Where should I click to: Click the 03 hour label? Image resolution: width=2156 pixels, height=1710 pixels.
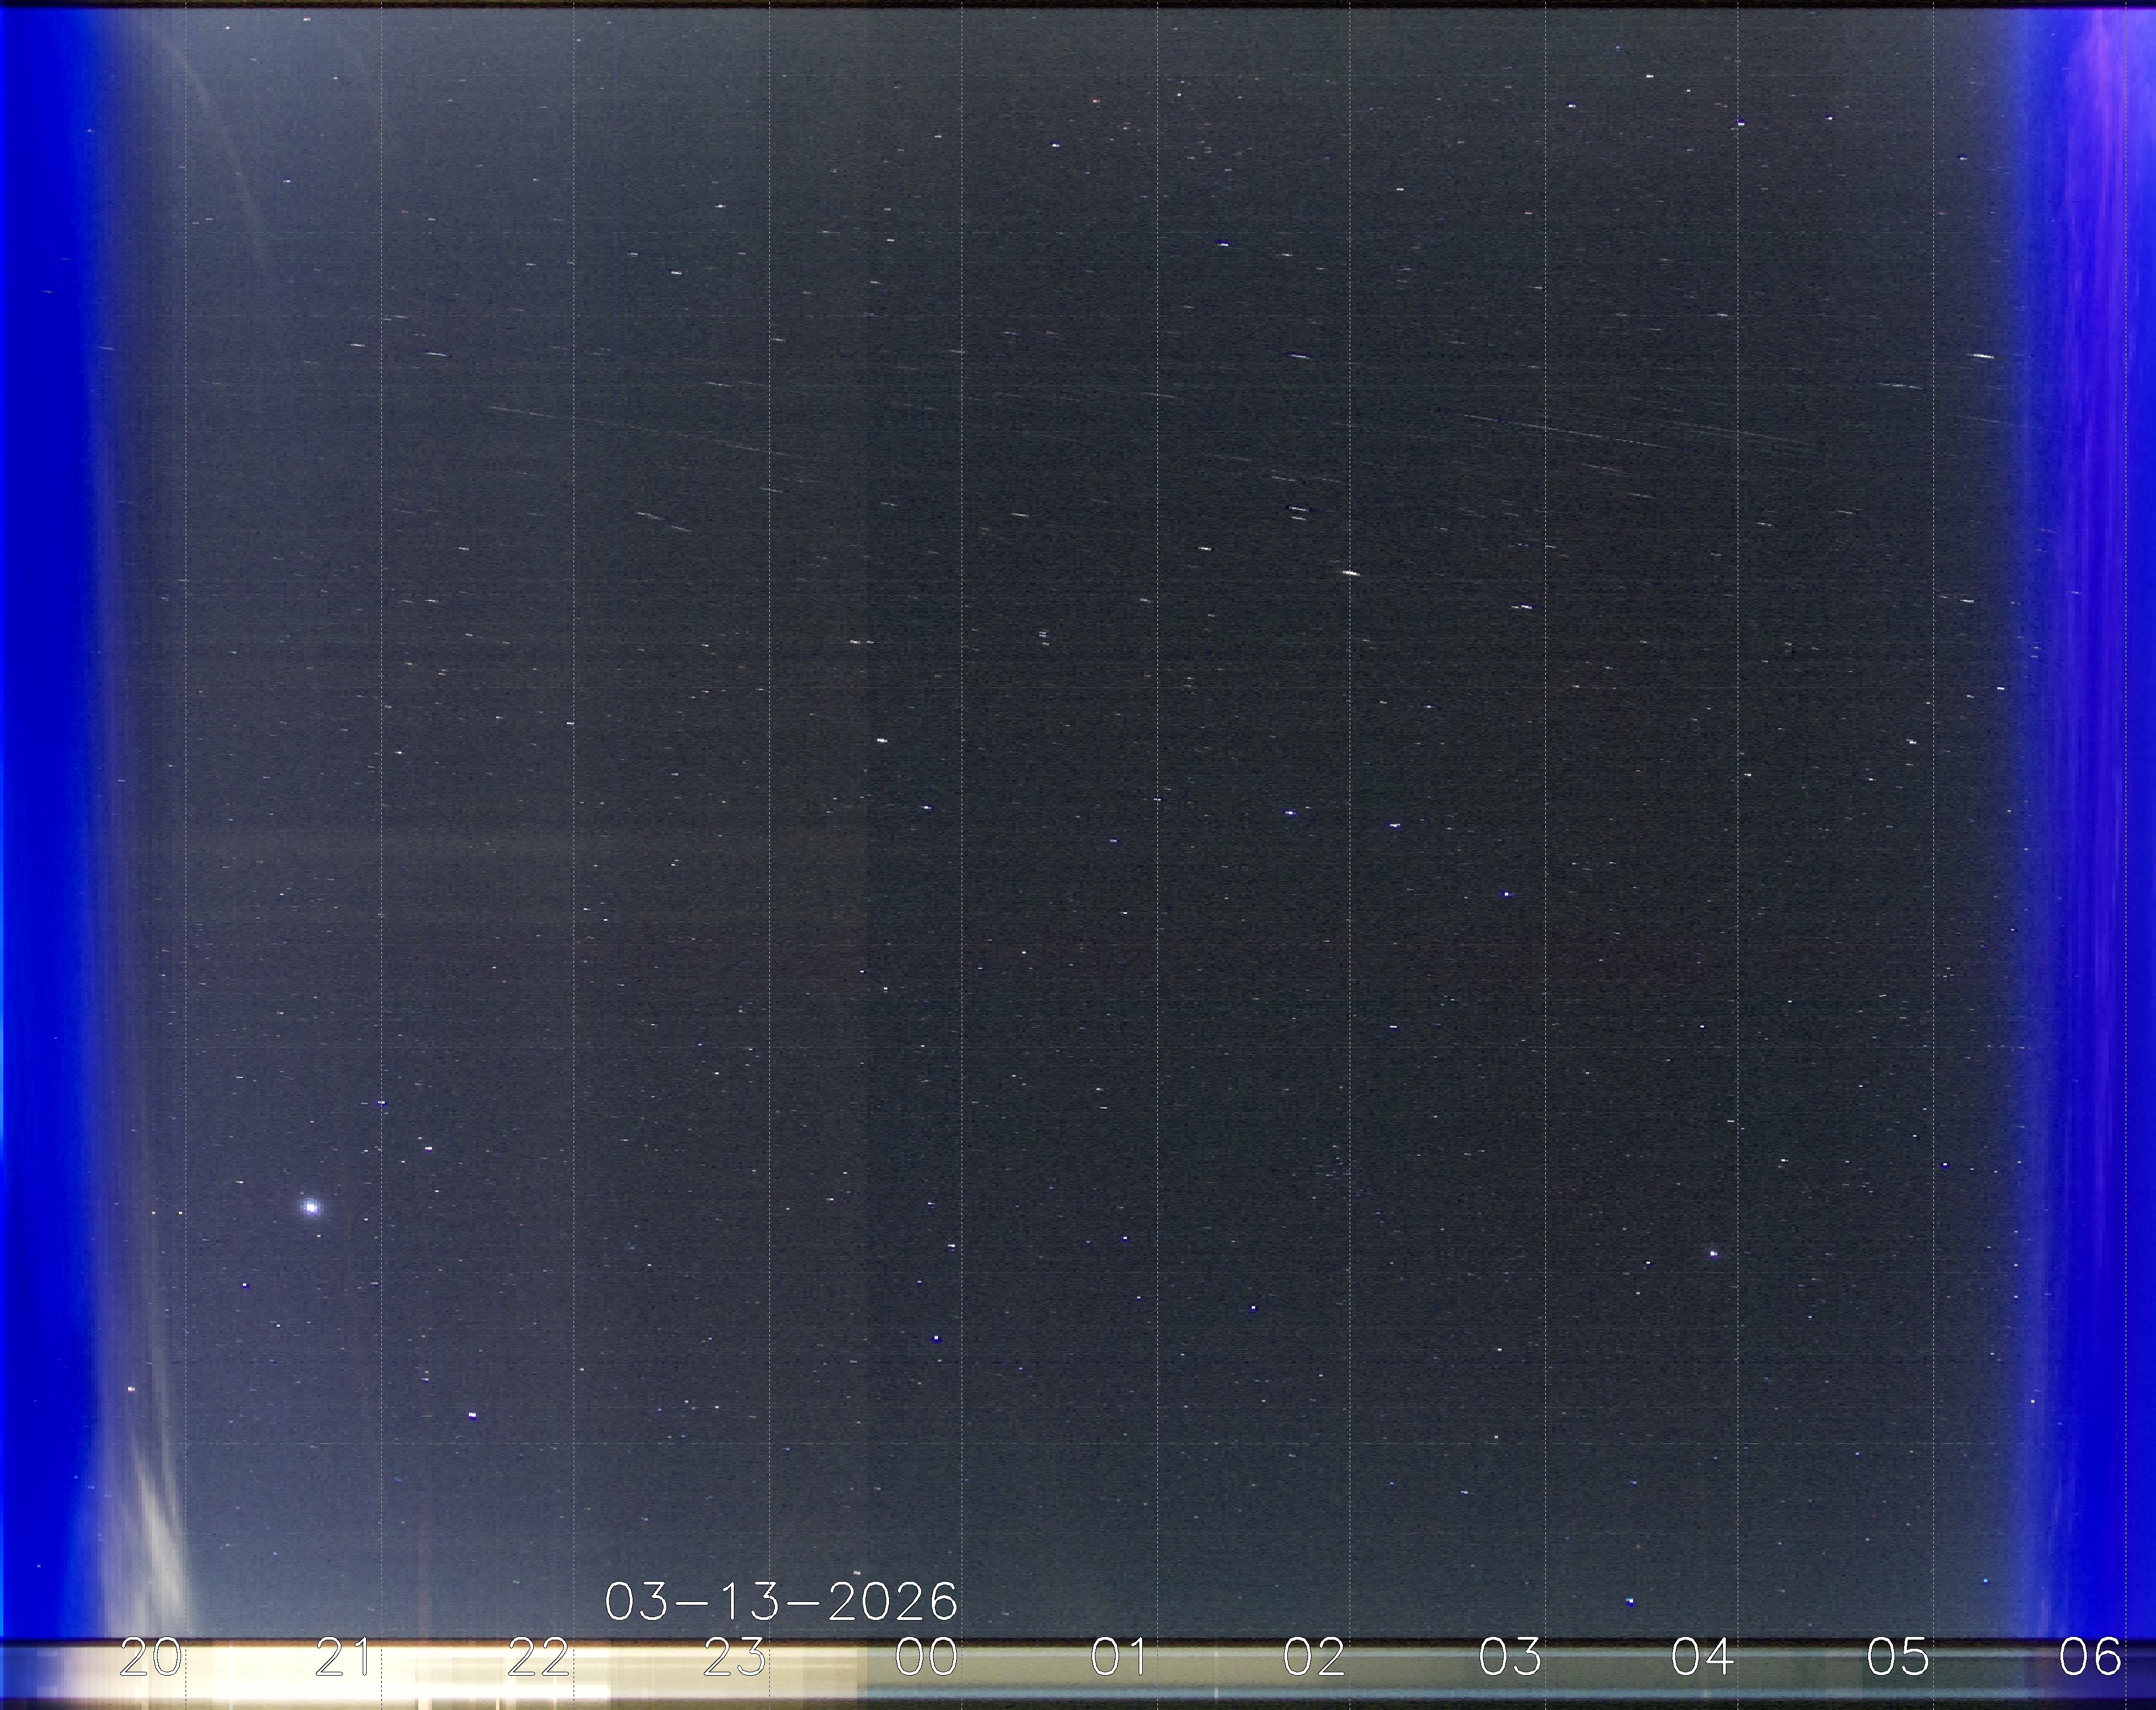[x=1509, y=1658]
